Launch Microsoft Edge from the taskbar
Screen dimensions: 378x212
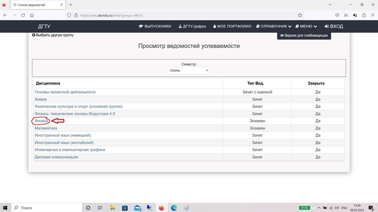(174, 208)
